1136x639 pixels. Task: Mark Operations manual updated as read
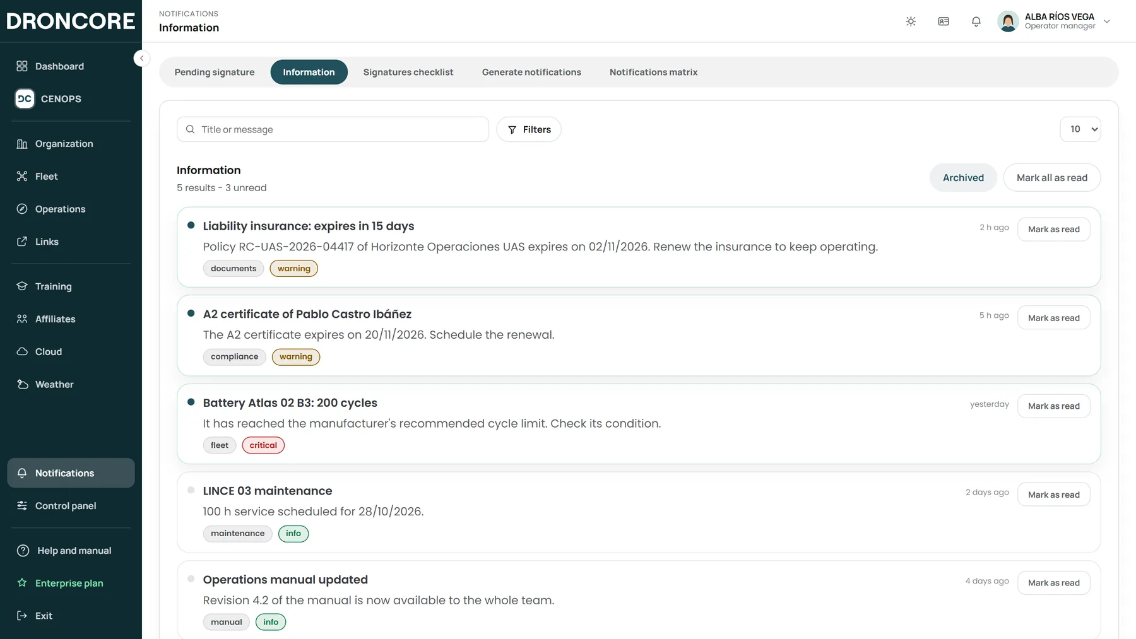coord(1054,583)
